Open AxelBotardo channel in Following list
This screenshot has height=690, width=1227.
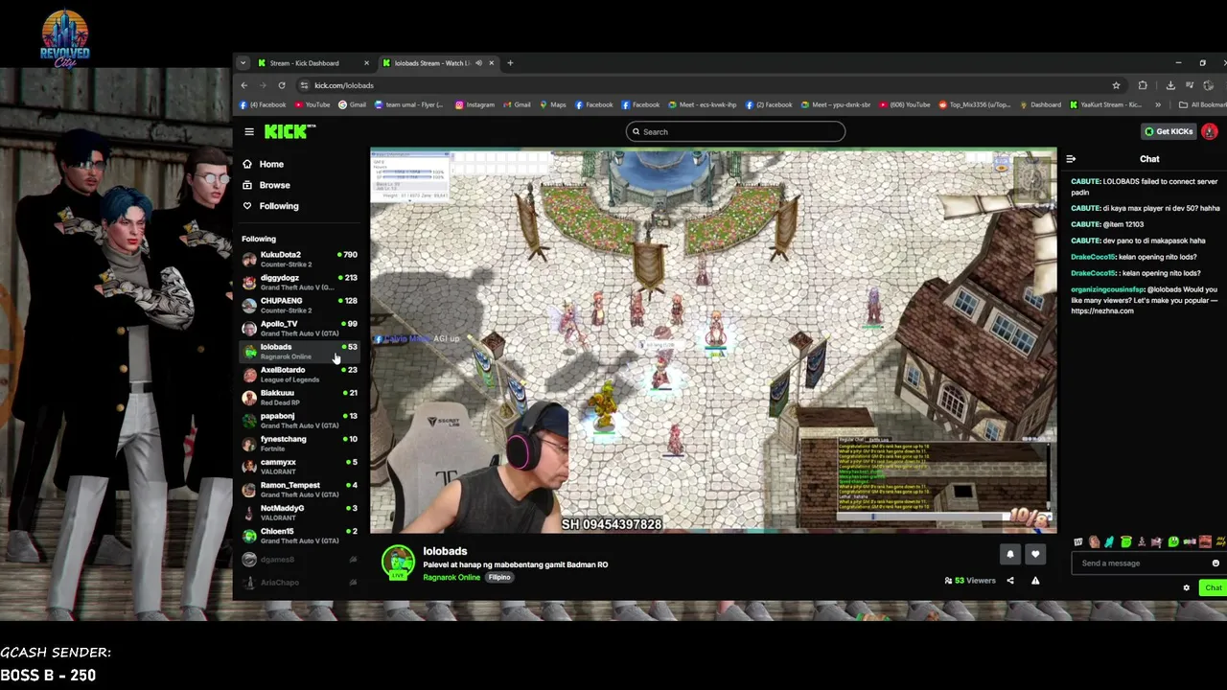tap(300, 375)
